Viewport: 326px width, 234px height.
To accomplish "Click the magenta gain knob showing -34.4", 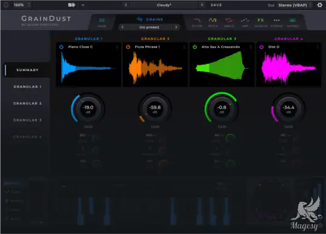I will tap(289, 109).
